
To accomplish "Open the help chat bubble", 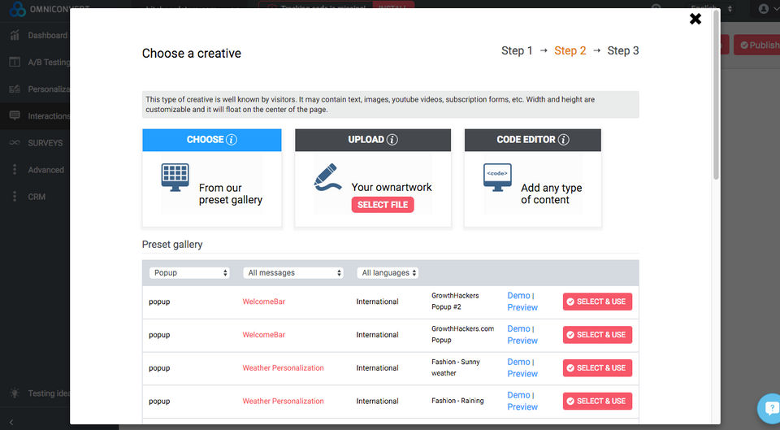I will pos(769,407).
